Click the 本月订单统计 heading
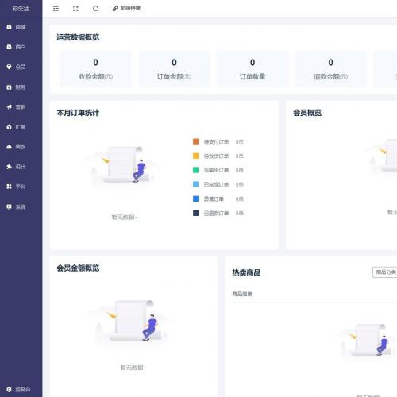The image size is (397, 397). 78,113
